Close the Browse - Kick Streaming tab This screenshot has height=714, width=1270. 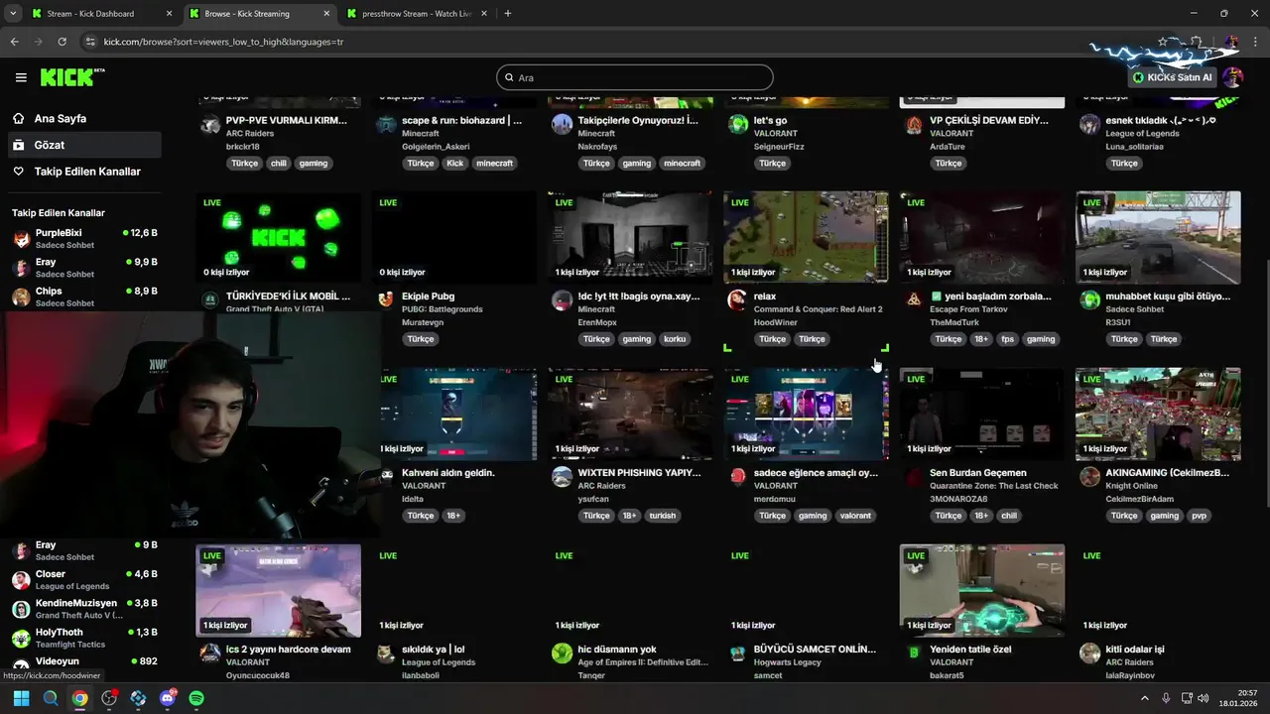[x=325, y=14]
